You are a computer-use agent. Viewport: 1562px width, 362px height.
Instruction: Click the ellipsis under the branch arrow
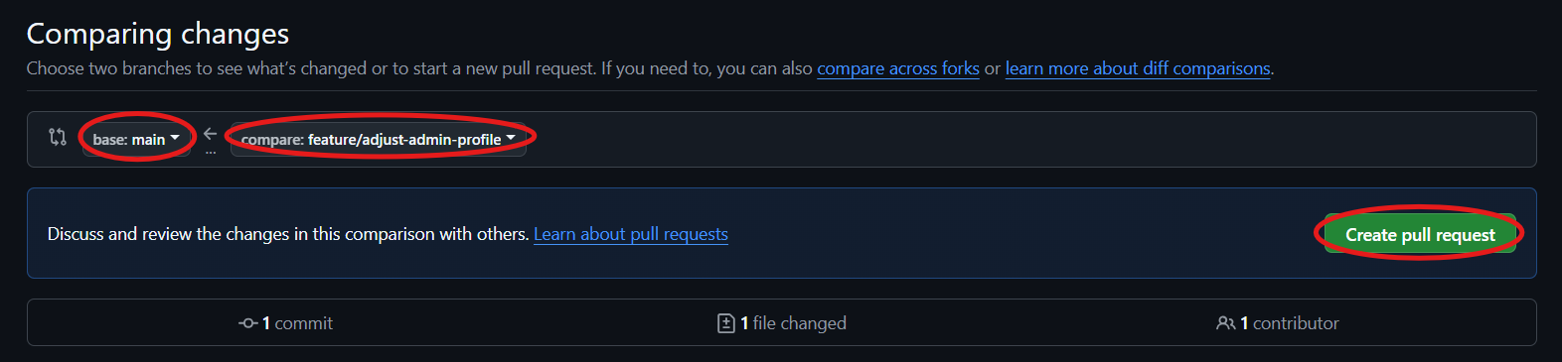point(211,153)
